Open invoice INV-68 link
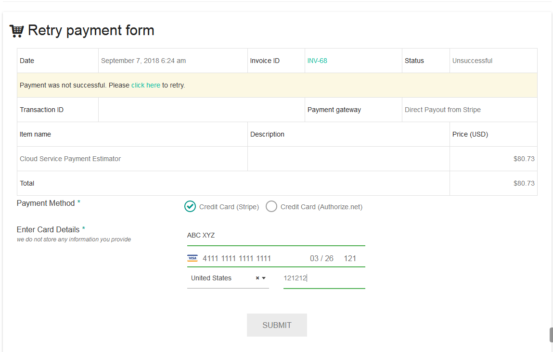553x352 pixels. (317, 61)
